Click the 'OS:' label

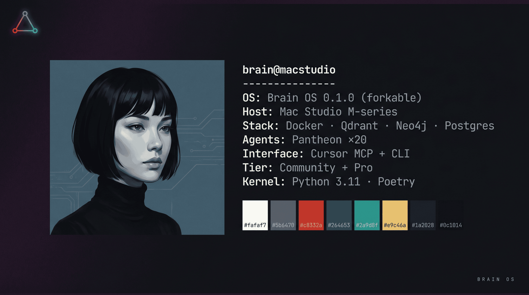click(251, 98)
